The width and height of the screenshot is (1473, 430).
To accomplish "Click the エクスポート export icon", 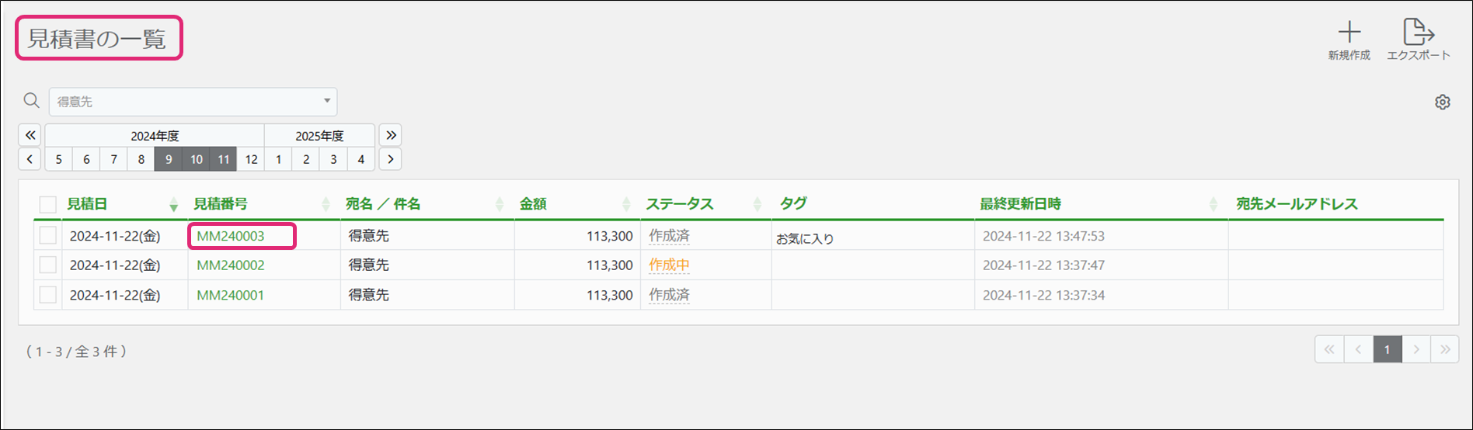I will pyautogui.click(x=1418, y=33).
